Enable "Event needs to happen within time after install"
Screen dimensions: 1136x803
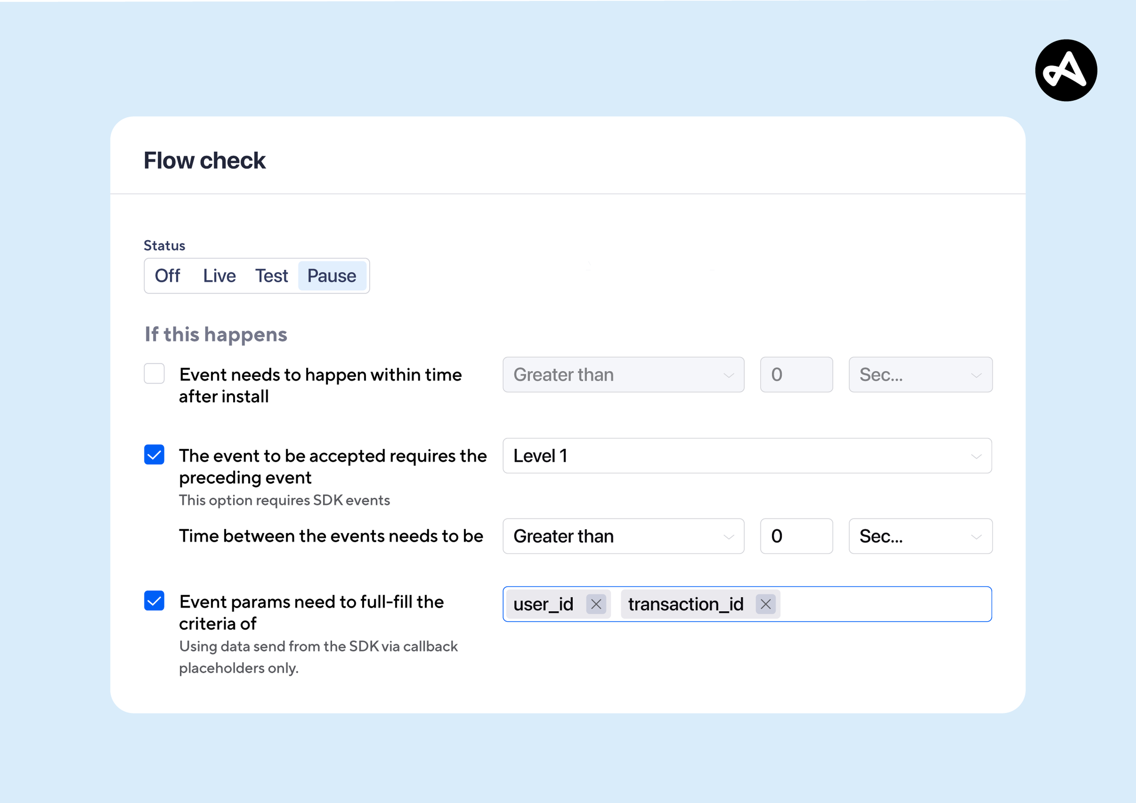[154, 374]
